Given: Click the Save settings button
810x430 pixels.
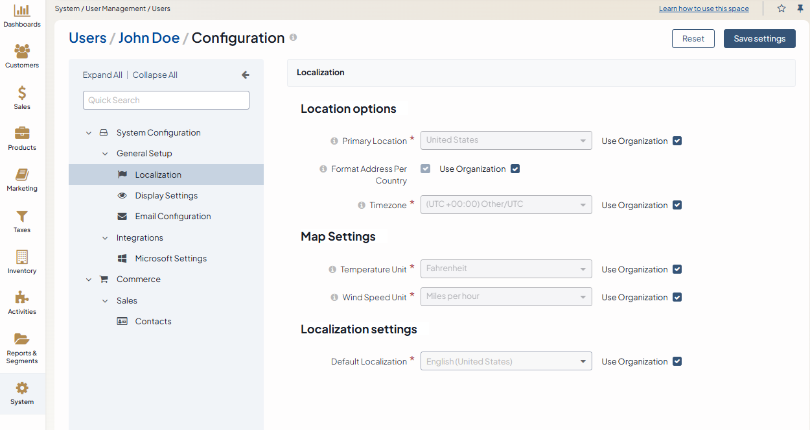Looking at the screenshot, I should (759, 39).
